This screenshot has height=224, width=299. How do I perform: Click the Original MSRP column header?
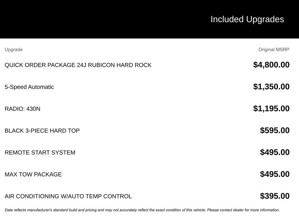click(x=274, y=50)
